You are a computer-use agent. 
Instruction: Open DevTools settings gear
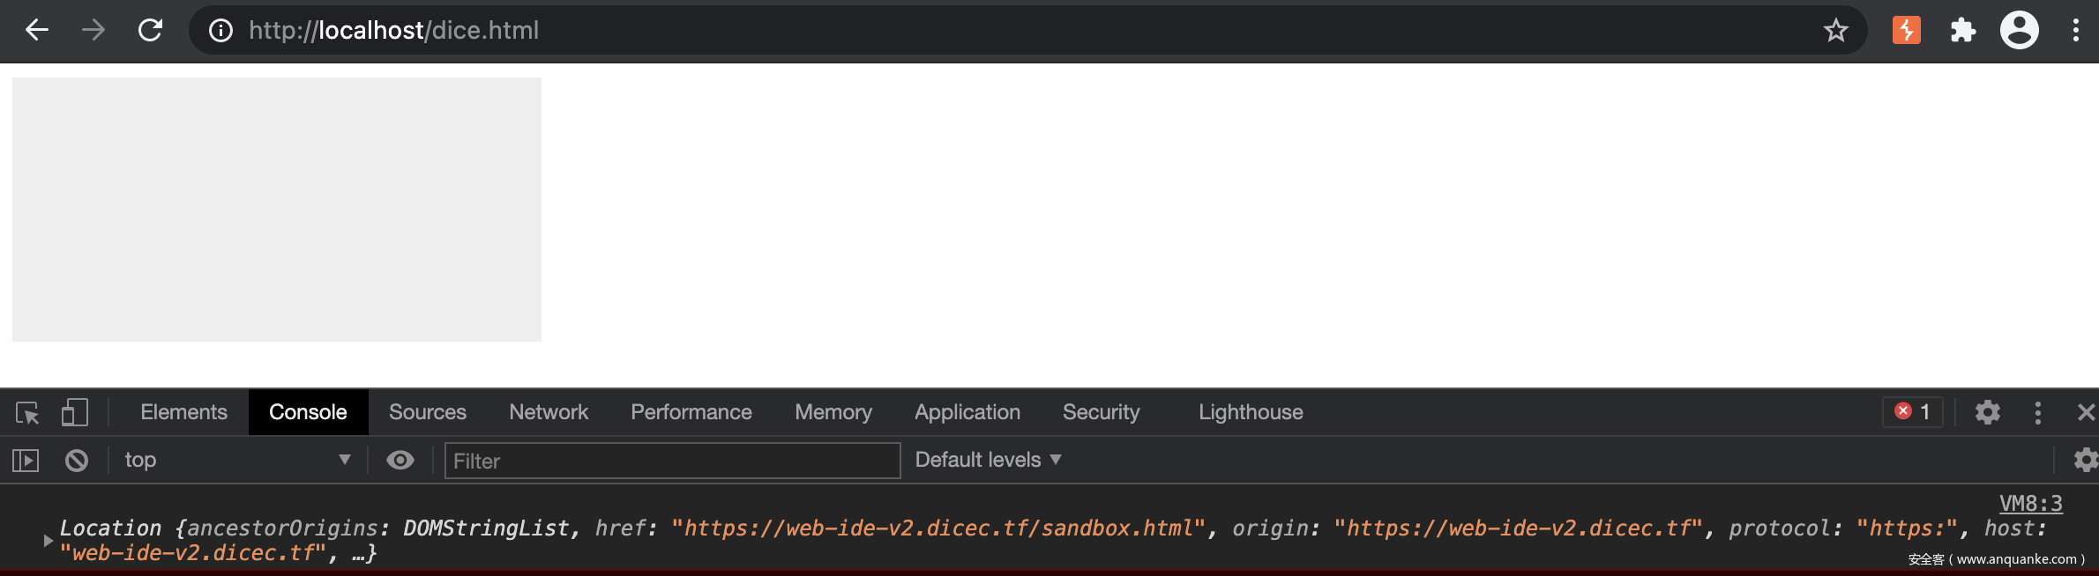[1987, 412]
